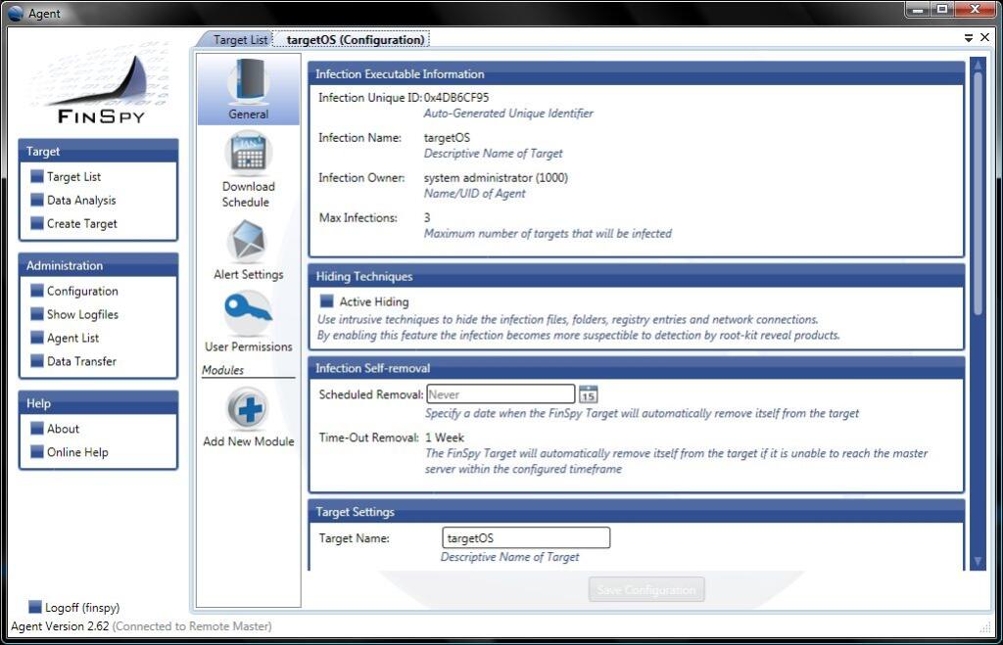Open Configuration under Administration
This screenshot has height=645, width=1003.
[74, 291]
